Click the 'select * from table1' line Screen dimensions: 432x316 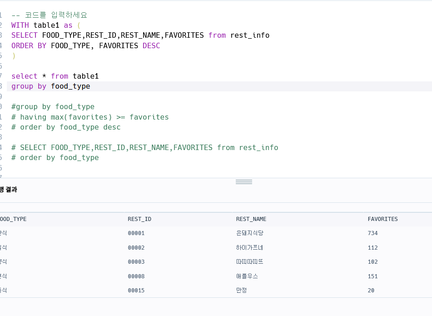[x=55, y=76]
